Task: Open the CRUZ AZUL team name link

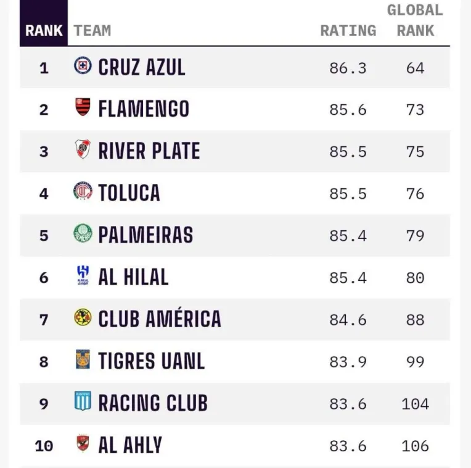Action: (142, 67)
